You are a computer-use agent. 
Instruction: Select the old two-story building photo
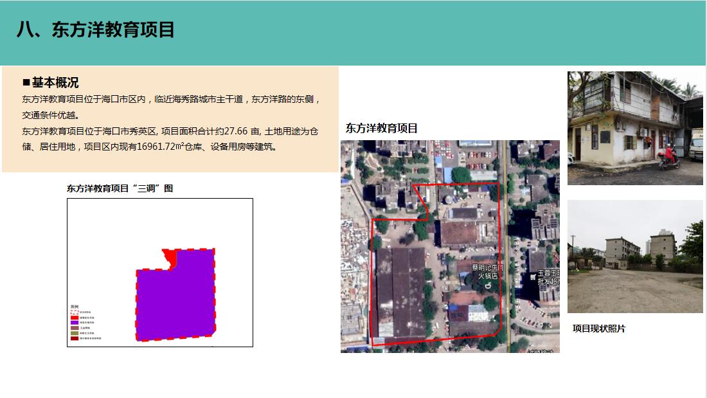(x=634, y=128)
